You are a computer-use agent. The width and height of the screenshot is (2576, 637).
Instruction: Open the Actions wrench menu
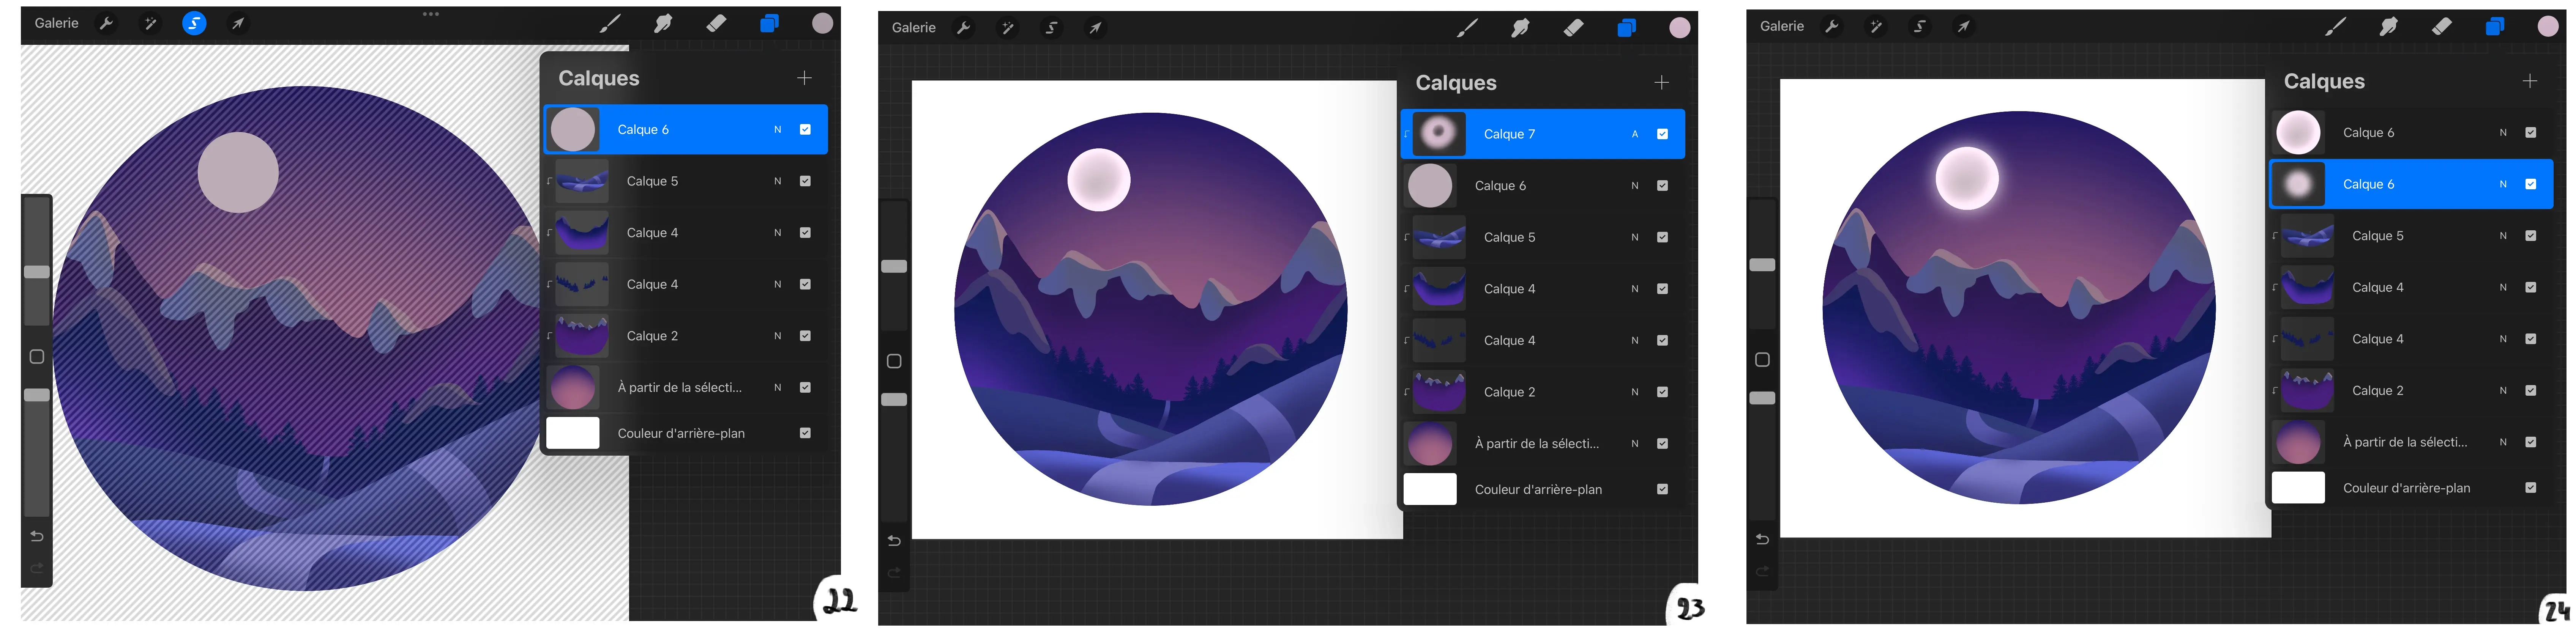pyautogui.click(x=107, y=23)
